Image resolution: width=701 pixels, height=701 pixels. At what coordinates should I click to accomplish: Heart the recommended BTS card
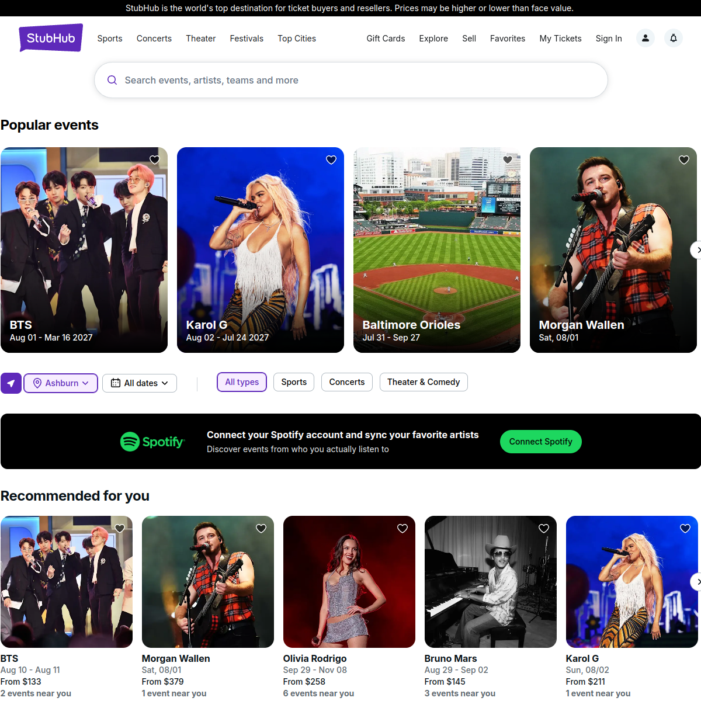point(120,529)
